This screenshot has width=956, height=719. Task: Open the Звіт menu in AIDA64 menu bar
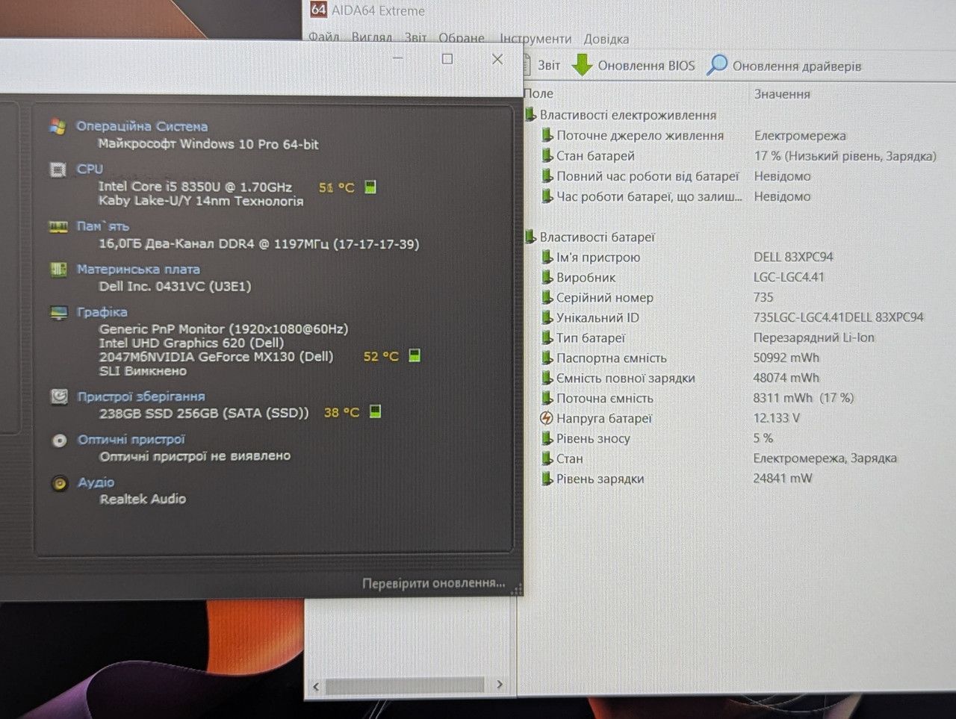(416, 37)
